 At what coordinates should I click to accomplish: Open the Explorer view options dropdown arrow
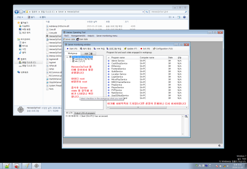173,17
